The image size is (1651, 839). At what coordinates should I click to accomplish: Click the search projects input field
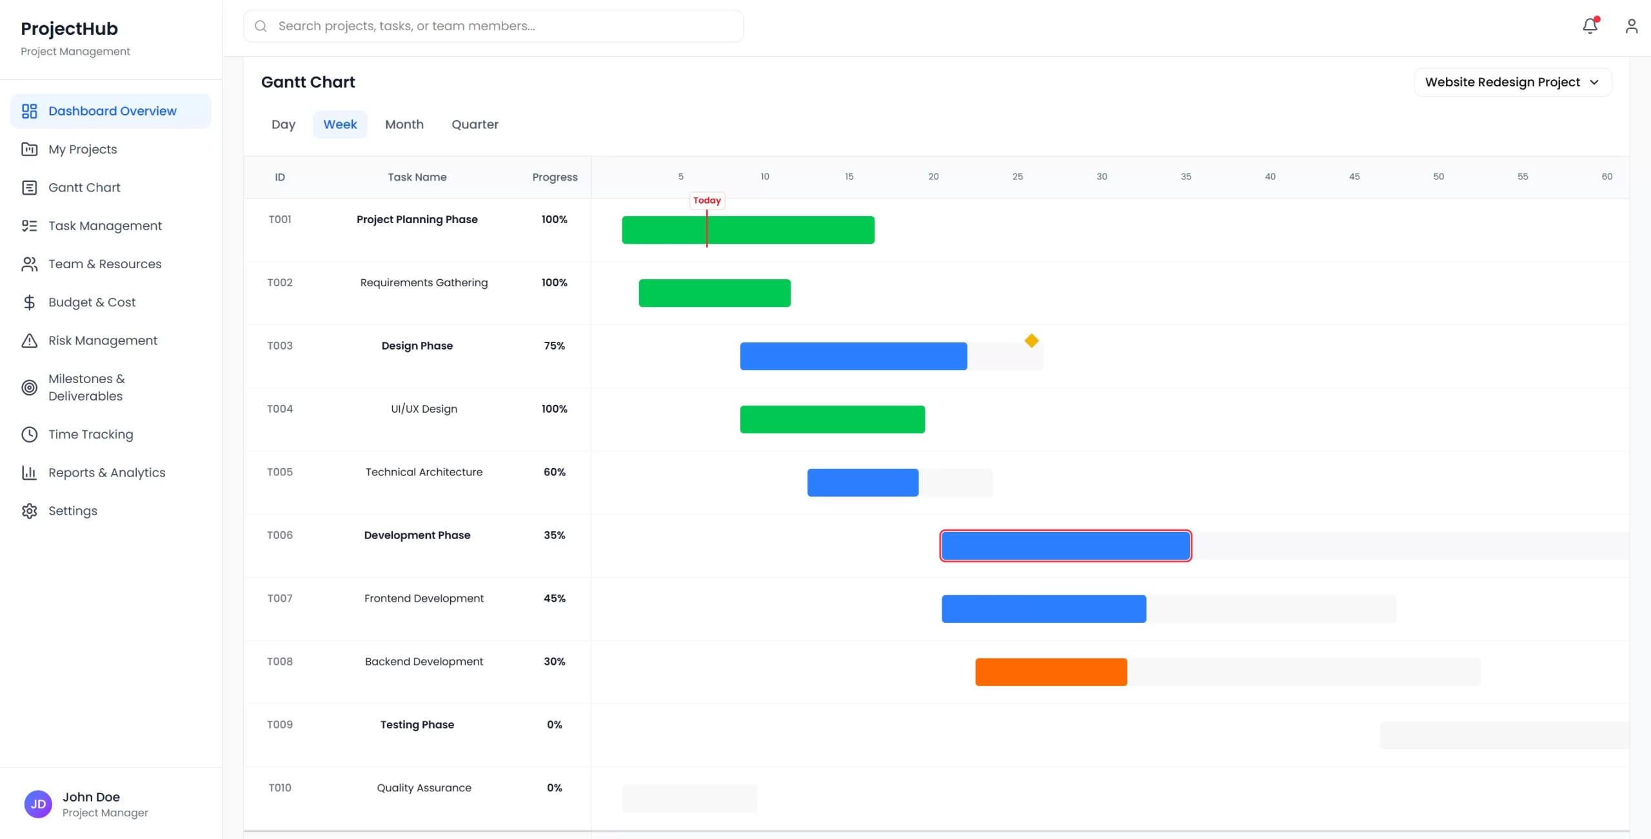click(492, 26)
